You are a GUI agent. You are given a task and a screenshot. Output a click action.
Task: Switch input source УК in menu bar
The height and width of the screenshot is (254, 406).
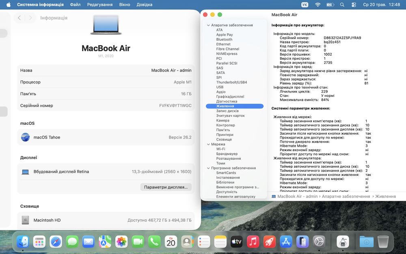(305, 4)
